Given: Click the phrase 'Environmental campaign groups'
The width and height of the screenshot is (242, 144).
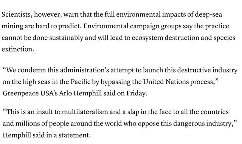Looking at the screenshot, I should tap(132, 26).
